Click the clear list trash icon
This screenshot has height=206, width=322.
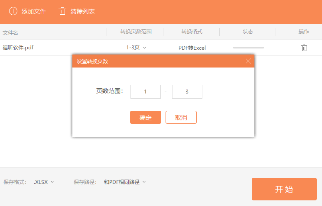62,11
